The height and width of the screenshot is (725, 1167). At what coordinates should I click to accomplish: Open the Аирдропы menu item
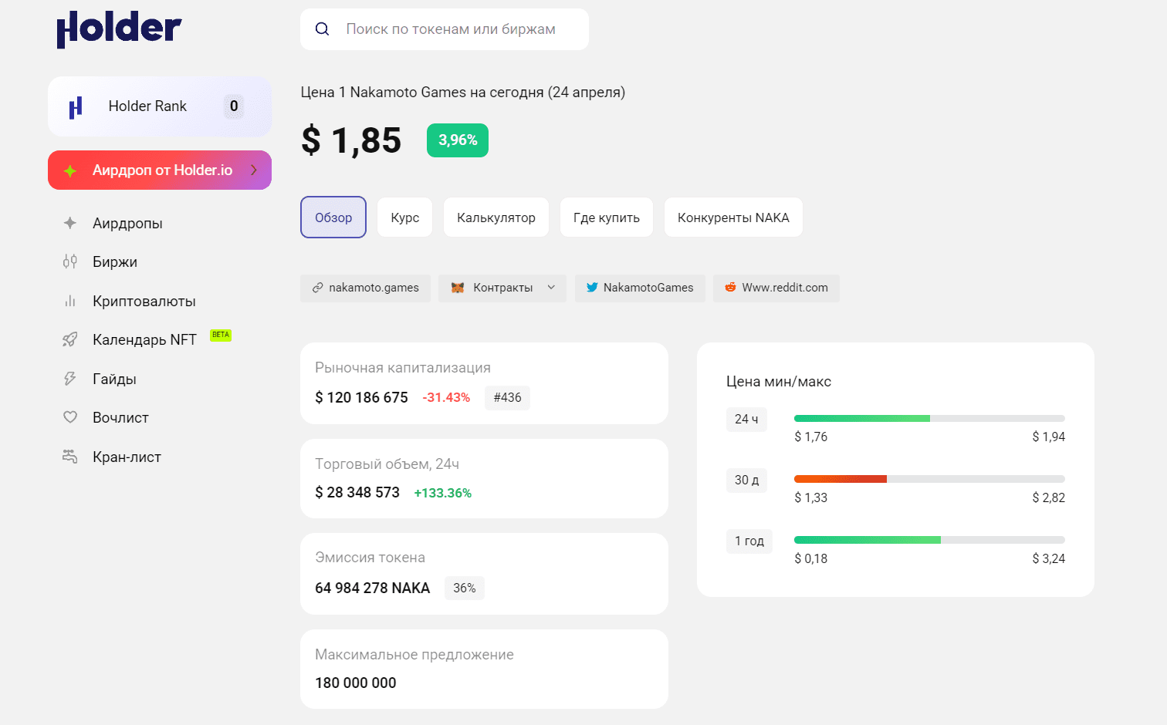click(x=127, y=223)
